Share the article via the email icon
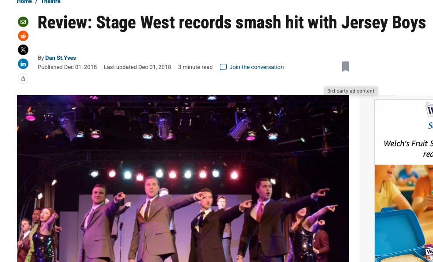Image resolution: width=433 pixels, height=262 pixels. [23, 22]
